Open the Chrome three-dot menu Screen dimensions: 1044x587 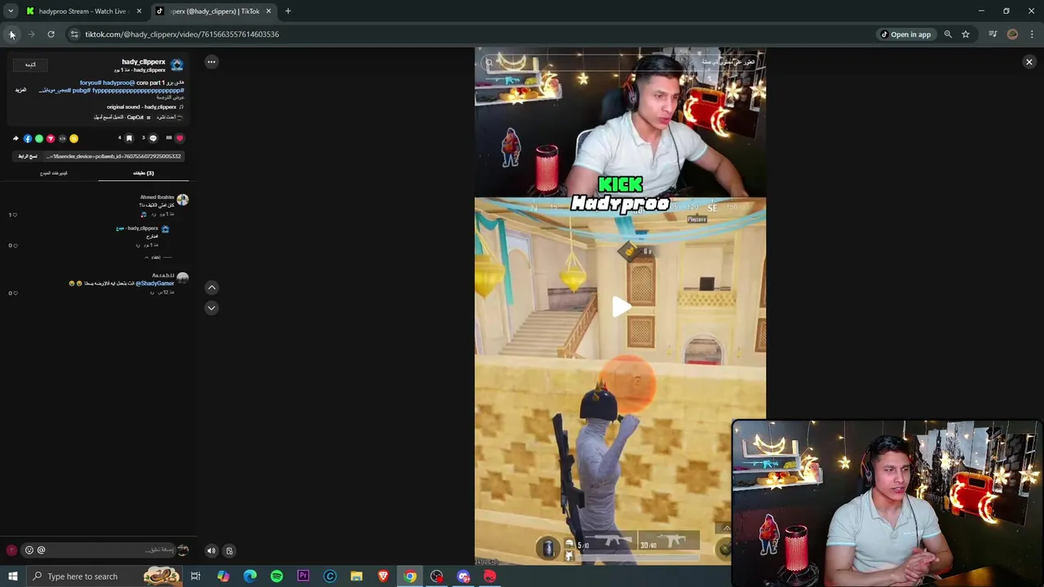[1032, 34]
